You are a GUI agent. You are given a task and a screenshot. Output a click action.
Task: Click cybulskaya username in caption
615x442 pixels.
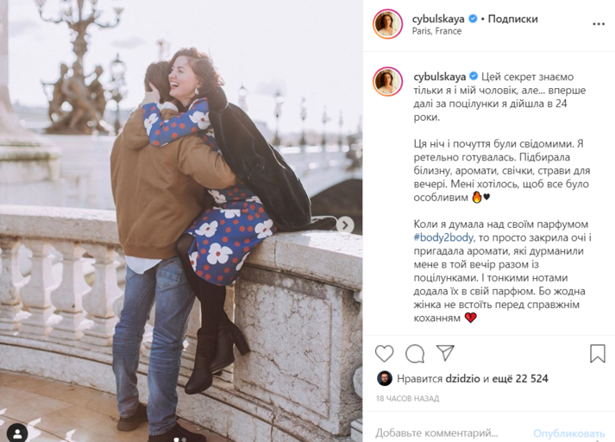[440, 77]
